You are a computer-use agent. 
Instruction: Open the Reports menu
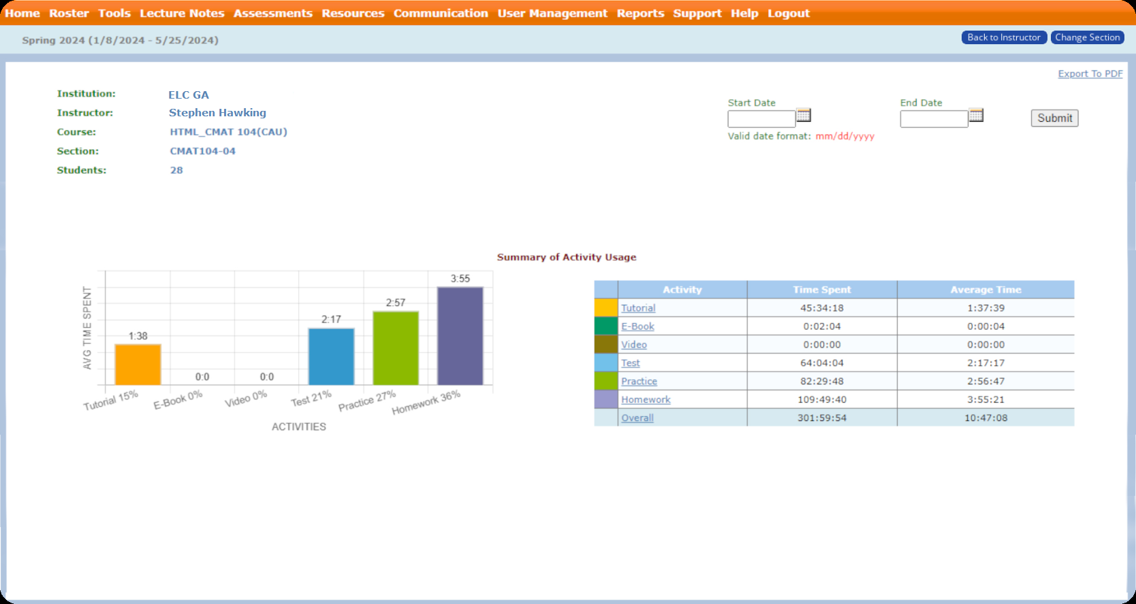point(640,13)
